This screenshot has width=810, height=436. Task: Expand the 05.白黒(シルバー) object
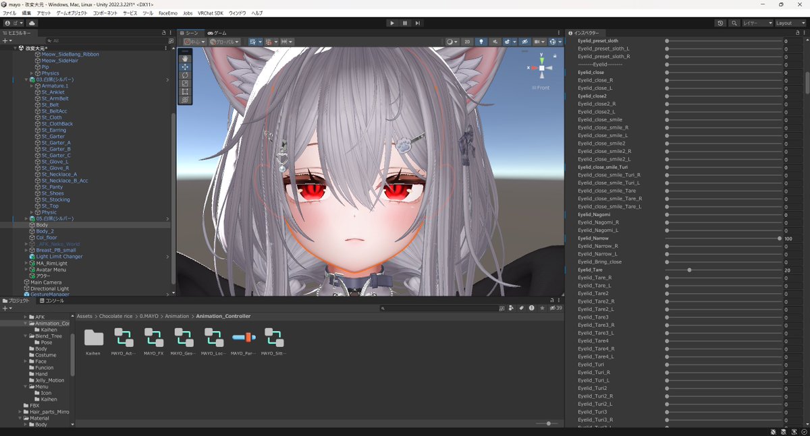(26, 218)
